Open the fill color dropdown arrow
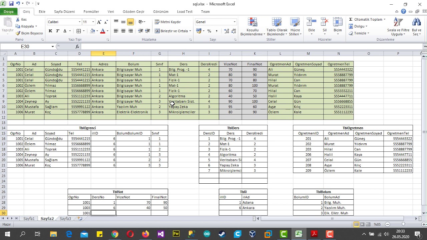Viewport: 427px width, 240px height. point(97,31)
